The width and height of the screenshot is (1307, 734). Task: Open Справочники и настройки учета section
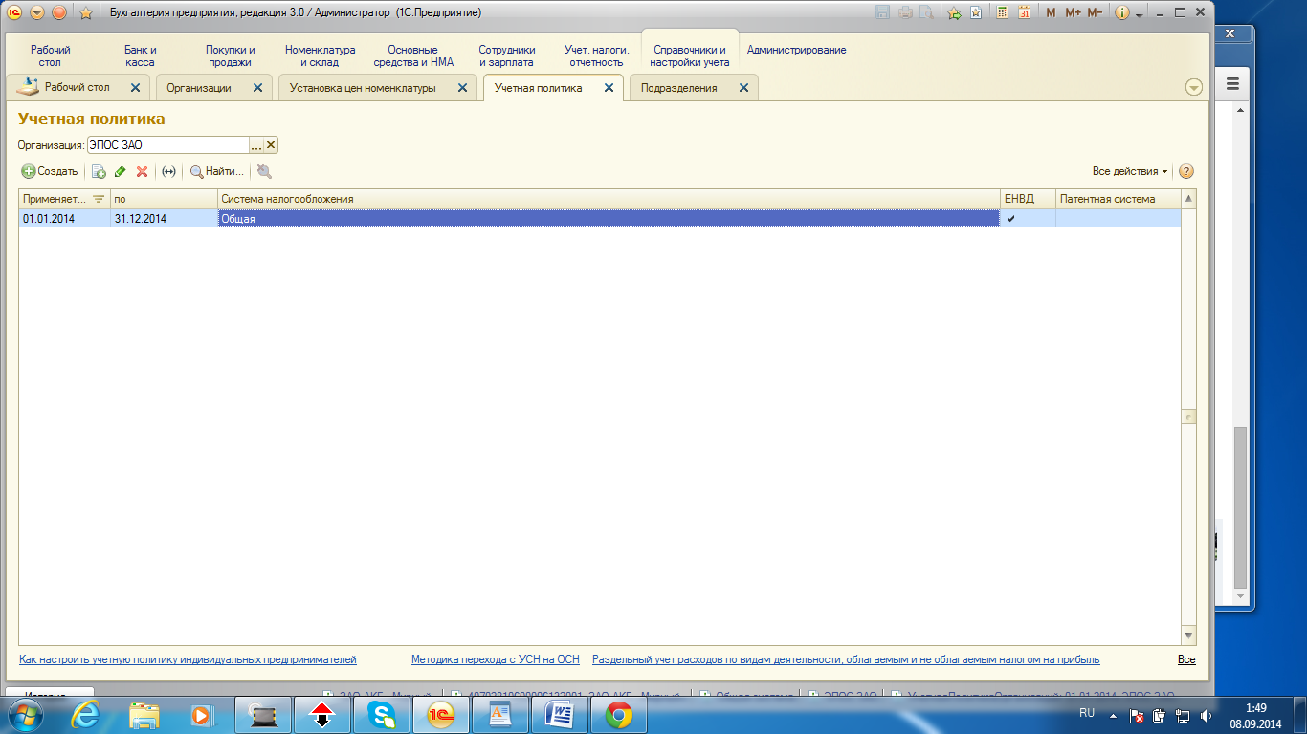tap(689, 55)
